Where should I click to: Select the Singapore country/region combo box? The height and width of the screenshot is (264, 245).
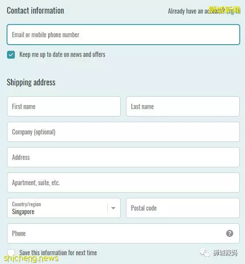[64, 208]
